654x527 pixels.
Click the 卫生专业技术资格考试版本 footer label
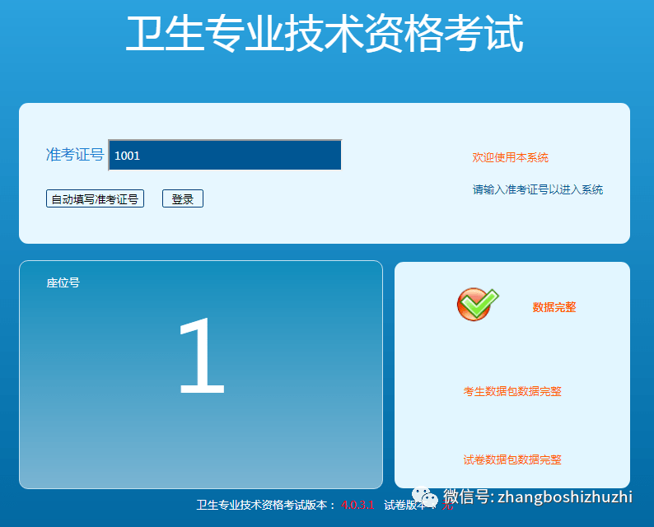tap(265, 505)
